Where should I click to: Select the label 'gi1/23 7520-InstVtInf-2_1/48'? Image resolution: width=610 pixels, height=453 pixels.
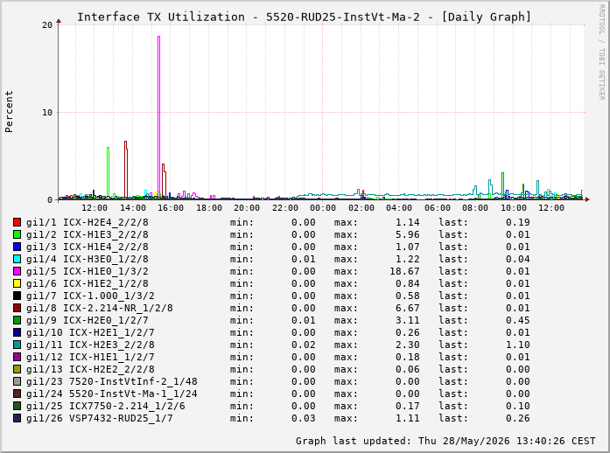[x=112, y=382]
